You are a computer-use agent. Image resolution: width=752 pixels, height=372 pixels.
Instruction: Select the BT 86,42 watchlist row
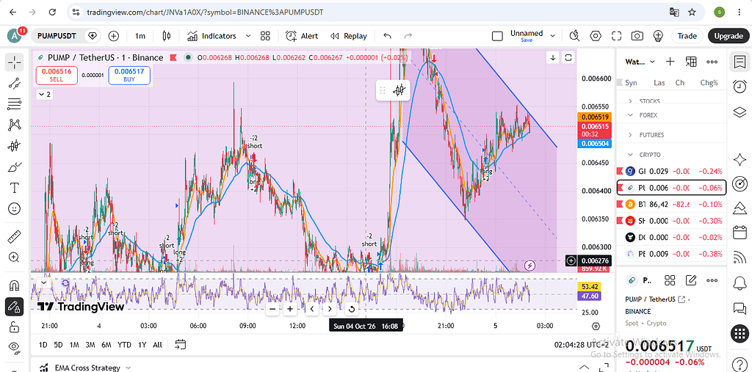click(x=671, y=204)
